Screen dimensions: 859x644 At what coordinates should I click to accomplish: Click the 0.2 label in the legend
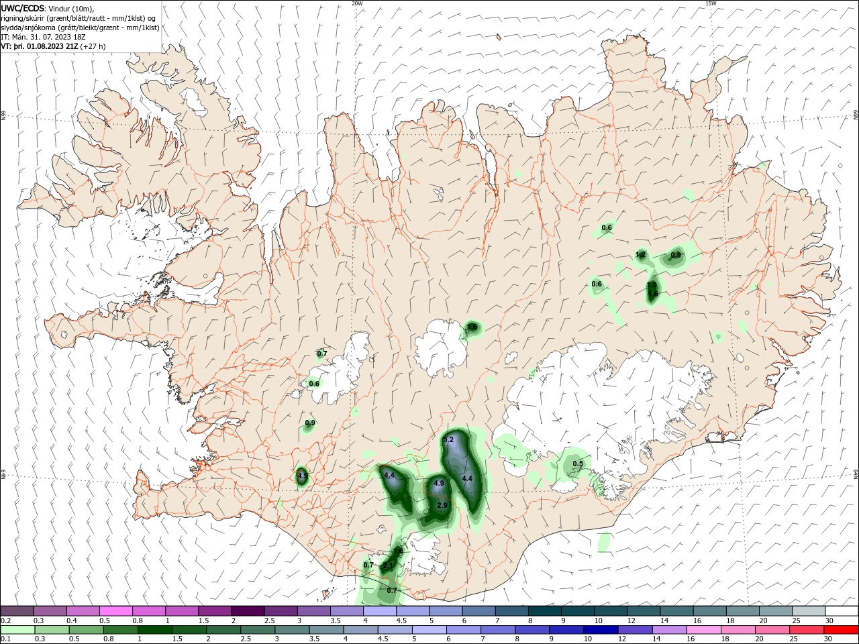pyautogui.click(x=6, y=621)
